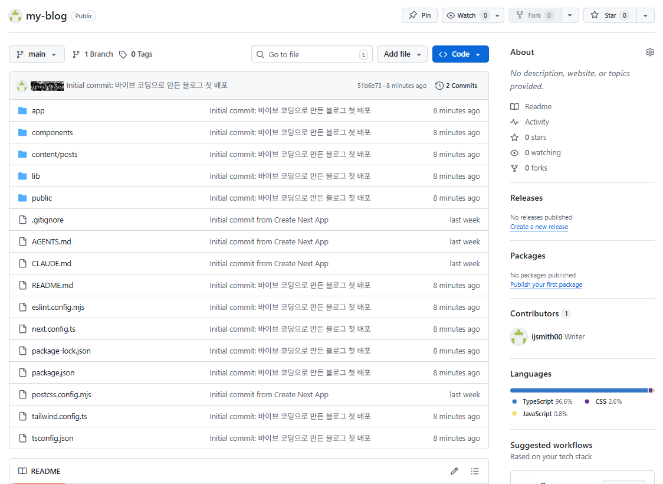Click the blue TypeScript language bar
663x484 pixels.
tap(578, 390)
